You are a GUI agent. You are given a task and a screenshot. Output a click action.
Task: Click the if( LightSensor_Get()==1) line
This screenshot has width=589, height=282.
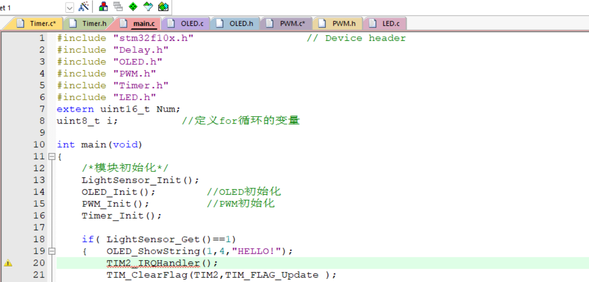coord(159,239)
